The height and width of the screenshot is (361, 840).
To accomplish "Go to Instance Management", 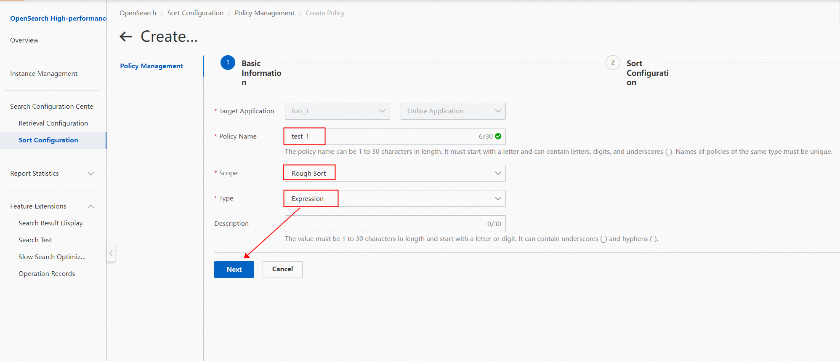I will click(x=44, y=74).
